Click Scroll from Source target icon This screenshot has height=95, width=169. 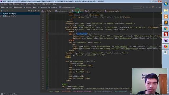[29, 11]
